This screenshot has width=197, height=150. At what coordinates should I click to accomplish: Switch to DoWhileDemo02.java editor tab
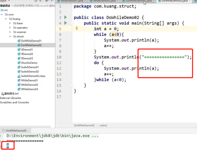(x=175, y=1)
